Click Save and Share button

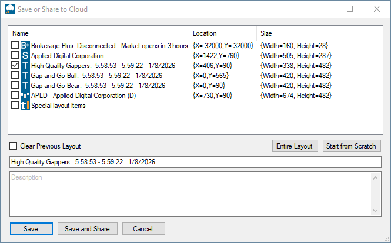click(x=88, y=228)
